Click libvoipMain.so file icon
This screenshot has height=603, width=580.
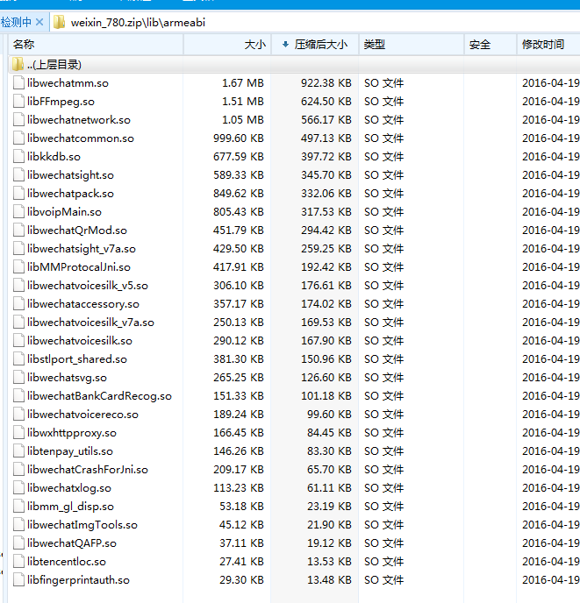[18, 212]
